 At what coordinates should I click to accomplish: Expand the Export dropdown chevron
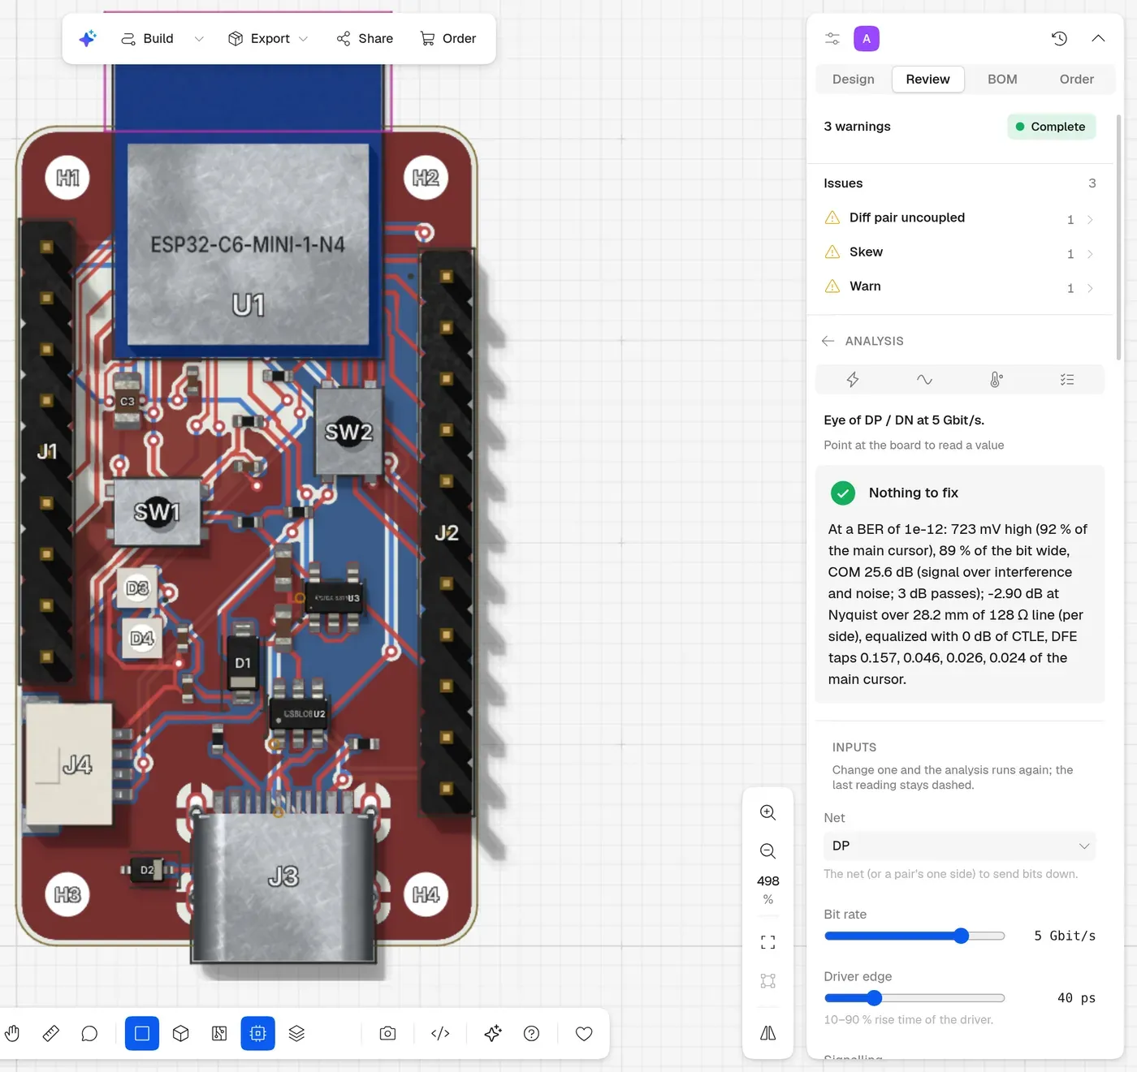point(304,38)
